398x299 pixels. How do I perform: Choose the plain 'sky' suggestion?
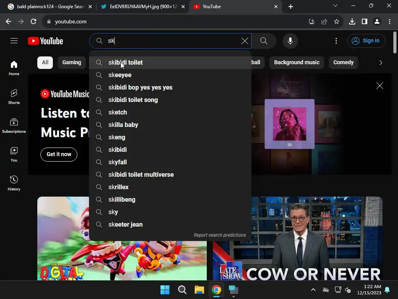pyautogui.click(x=170, y=212)
